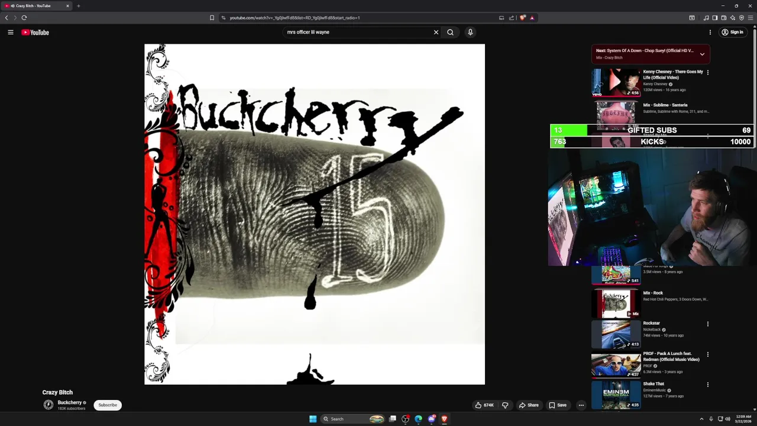Click the Shake That Eminem thumbnail
The height and width of the screenshot is (426, 757).
[616, 395]
